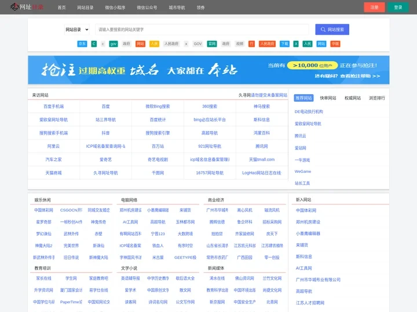417x312 pixels.
Task: Switch to the 快审网站 tab
Action: click(328, 98)
